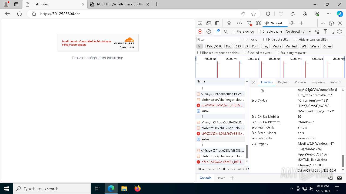Image resolution: width=346 pixels, height=194 pixels.
Task: Open the Elements tool icon
Action: pos(239,23)
